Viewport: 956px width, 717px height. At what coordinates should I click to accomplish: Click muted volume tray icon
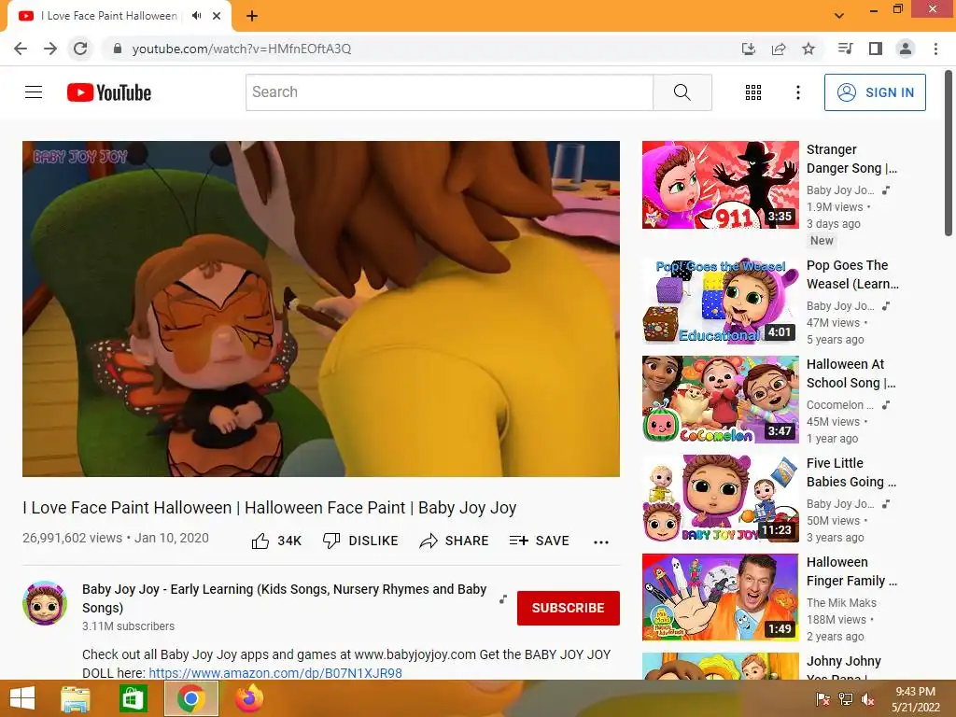[867, 699]
